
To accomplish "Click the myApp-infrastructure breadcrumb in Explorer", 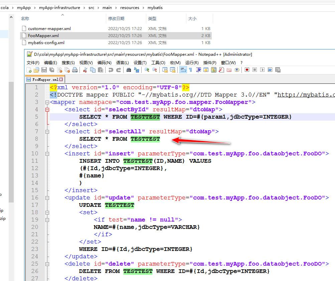I will (x=59, y=8).
